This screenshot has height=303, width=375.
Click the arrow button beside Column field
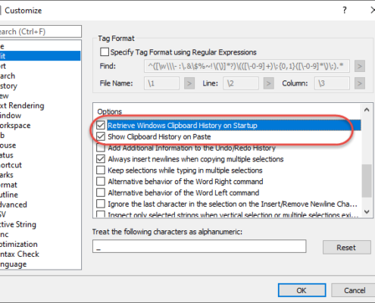(x=360, y=83)
